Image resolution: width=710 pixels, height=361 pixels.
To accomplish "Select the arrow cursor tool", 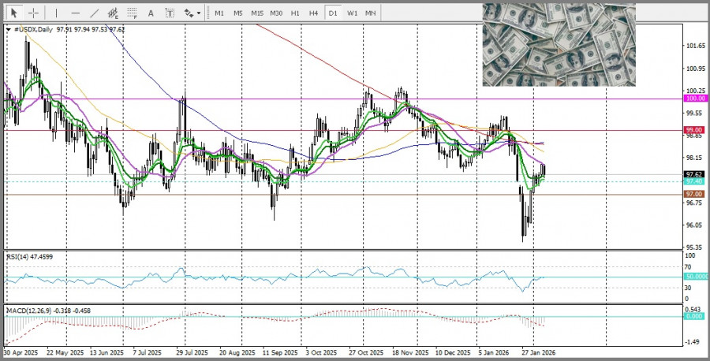I will (x=14, y=13).
